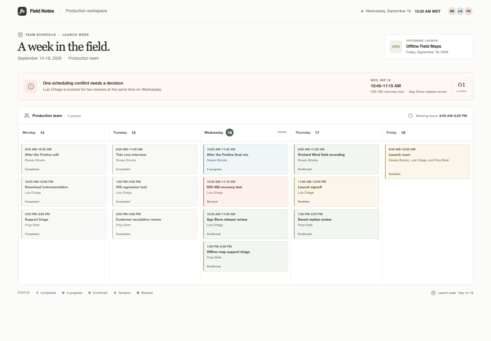Viewport: 491px width, 341px height.
Task: Open the PS user avatar
Action: pyautogui.click(x=468, y=11)
